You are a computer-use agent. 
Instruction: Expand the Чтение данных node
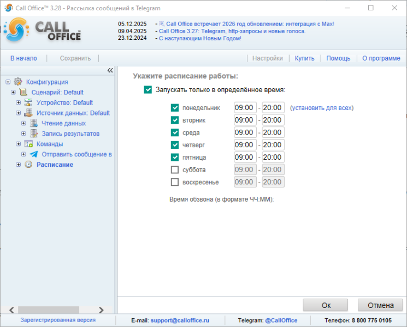(23, 123)
